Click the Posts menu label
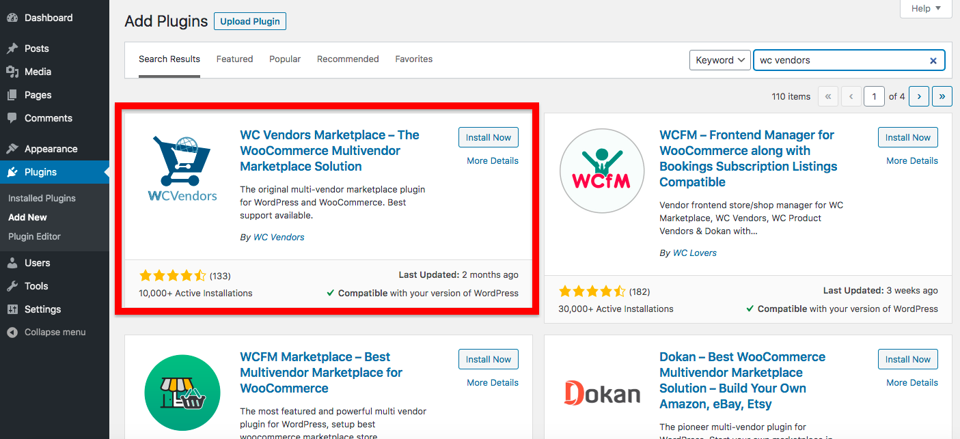Image resolution: width=960 pixels, height=439 pixels. pyautogui.click(x=37, y=48)
